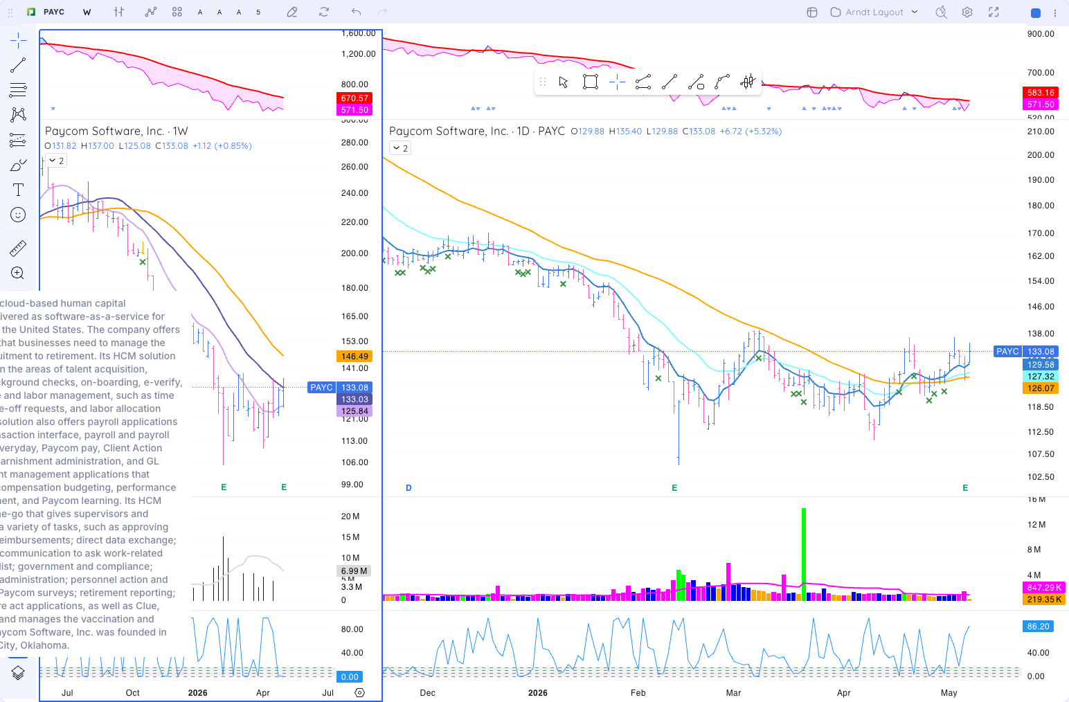Viewport: 1069px width, 702px height.
Task: Click the weekly chart title Paycom Software 1W
Action: pyautogui.click(x=116, y=131)
